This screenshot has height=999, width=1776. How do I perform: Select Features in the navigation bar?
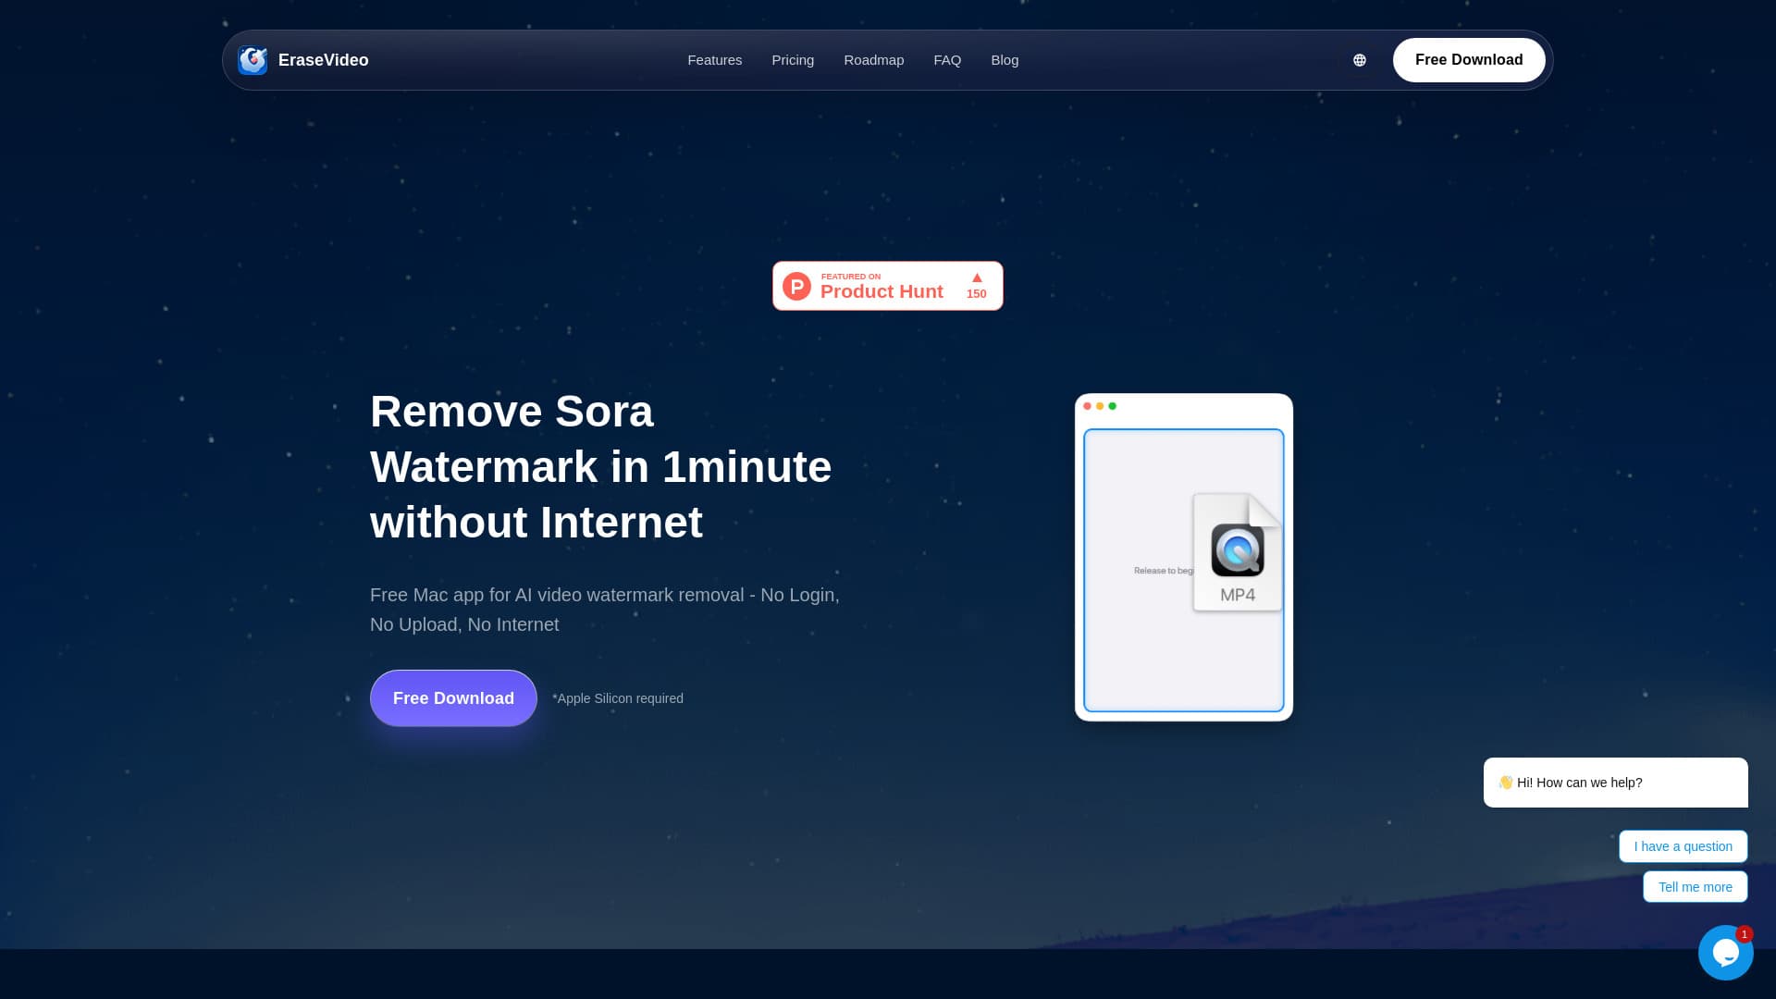pyautogui.click(x=714, y=59)
